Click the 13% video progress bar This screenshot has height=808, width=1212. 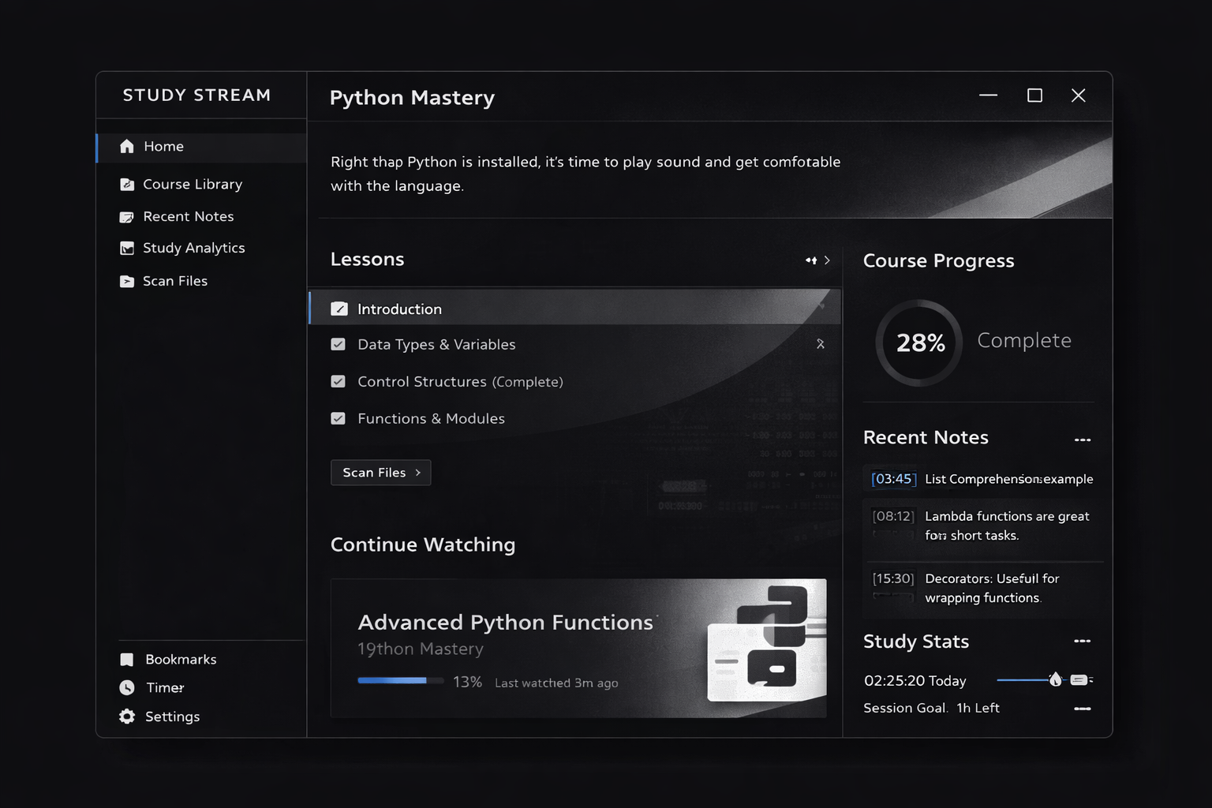(x=400, y=680)
